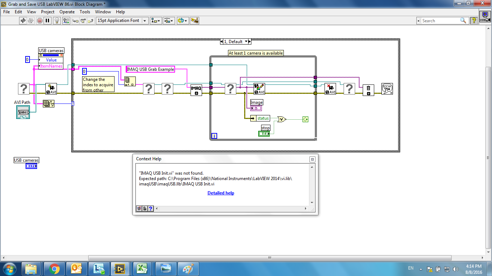The width and height of the screenshot is (492, 276).
Task: Click the yellow Context Help question button
Action: 474,20
